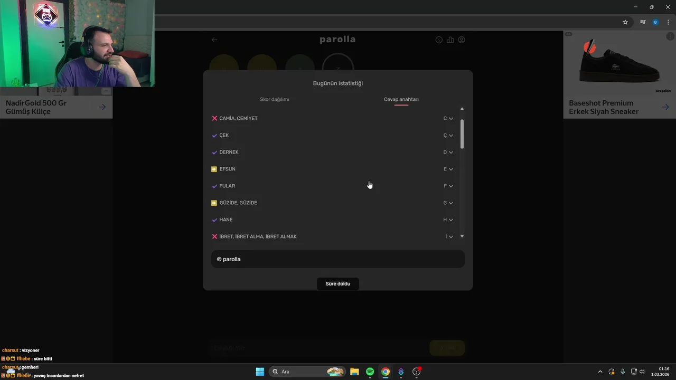Image resolution: width=676 pixels, height=380 pixels.
Task: Open the statistics bar chart icon
Action: pyautogui.click(x=450, y=40)
